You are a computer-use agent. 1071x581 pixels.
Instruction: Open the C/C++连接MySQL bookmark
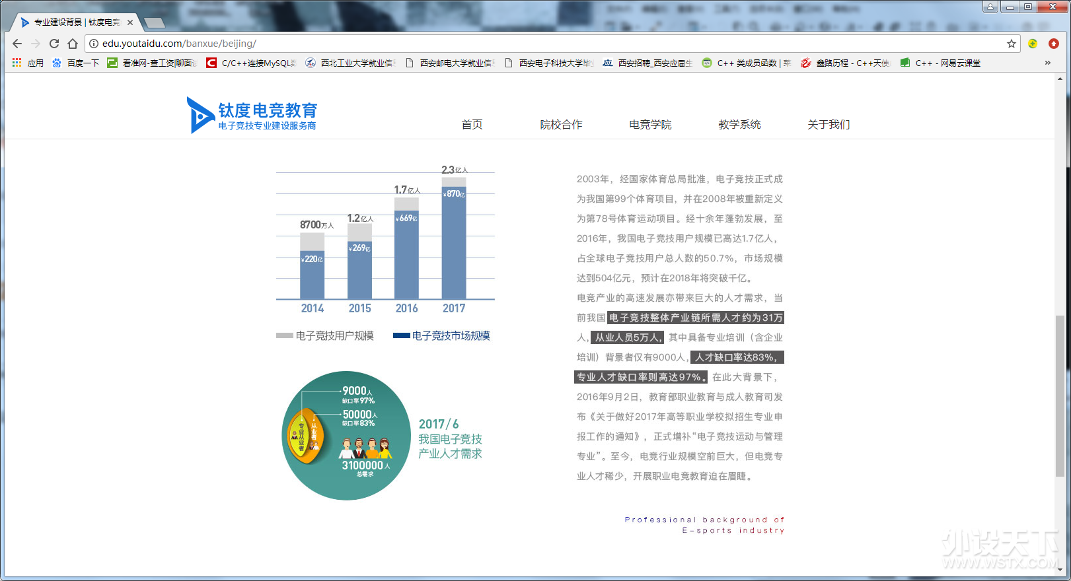tap(251, 63)
